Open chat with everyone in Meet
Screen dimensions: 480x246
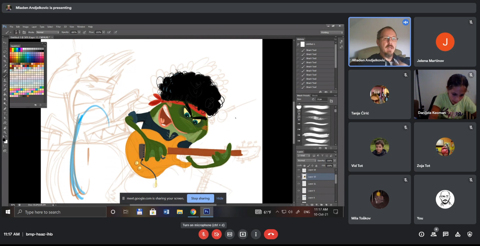click(445, 234)
